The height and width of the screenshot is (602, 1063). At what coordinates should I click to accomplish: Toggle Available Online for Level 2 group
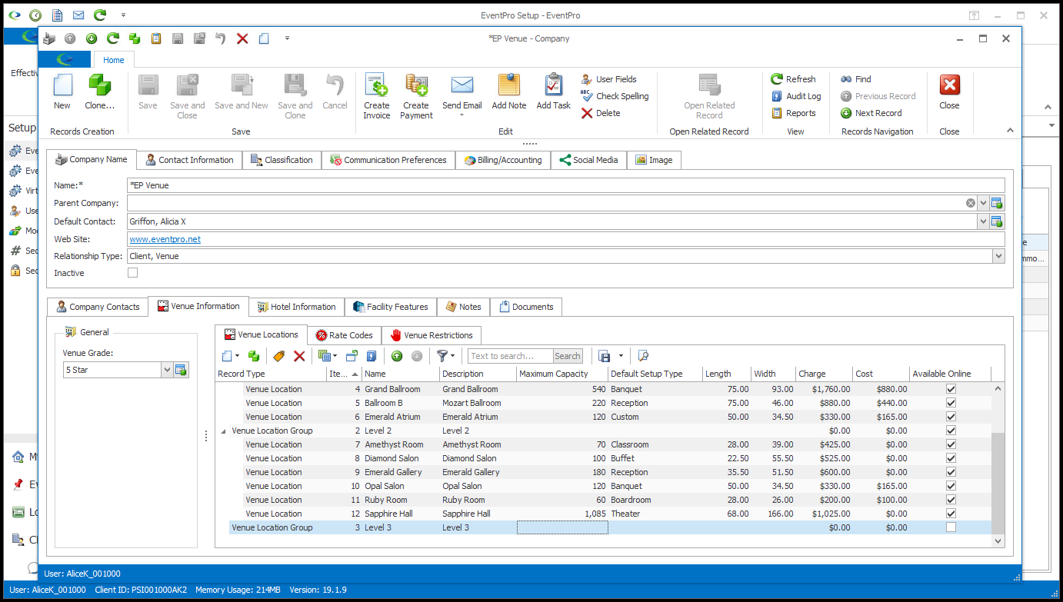pyautogui.click(x=951, y=431)
